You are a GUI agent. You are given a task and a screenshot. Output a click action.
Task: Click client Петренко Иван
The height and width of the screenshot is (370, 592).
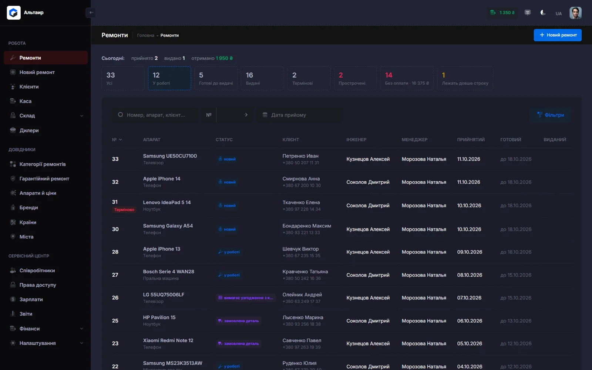pyautogui.click(x=300, y=156)
